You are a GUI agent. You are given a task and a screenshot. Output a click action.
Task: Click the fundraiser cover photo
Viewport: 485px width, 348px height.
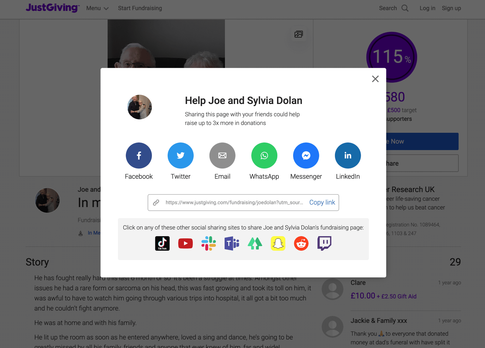(166, 44)
